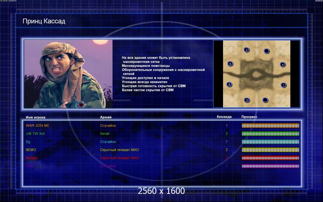Click the title 'Принц Кассад'
The width and height of the screenshot is (323, 202).
pos(44,21)
